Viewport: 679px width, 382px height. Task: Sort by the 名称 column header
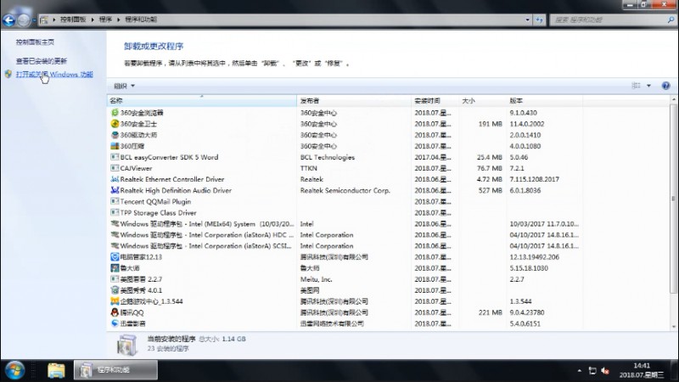coord(202,100)
